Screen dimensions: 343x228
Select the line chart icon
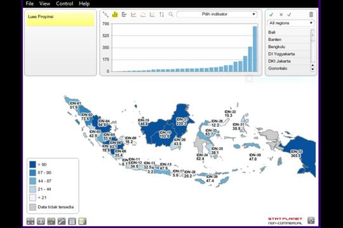point(133,15)
